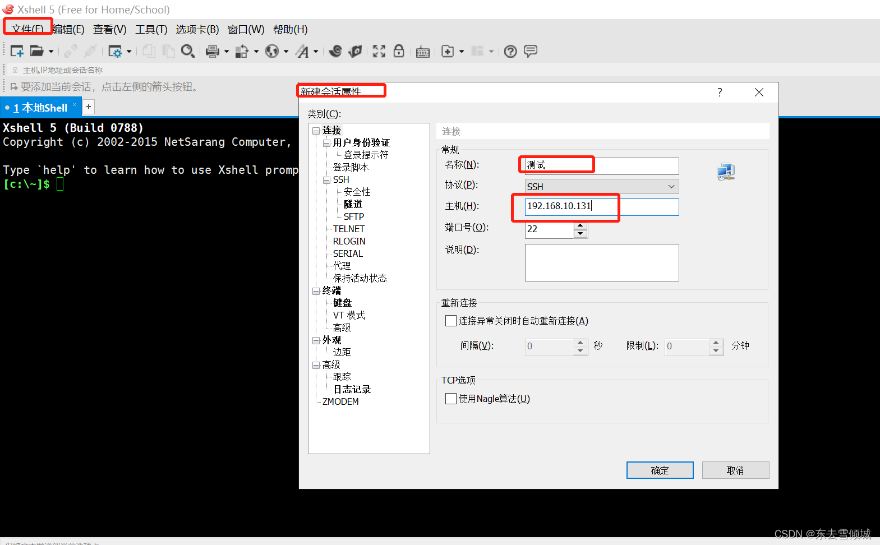Click the Open Session folder icon

pyautogui.click(x=36, y=51)
